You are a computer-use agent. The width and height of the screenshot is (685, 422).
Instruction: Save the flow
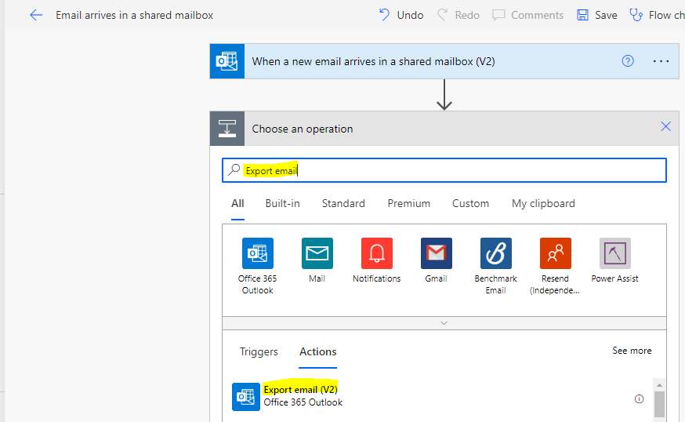597,16
